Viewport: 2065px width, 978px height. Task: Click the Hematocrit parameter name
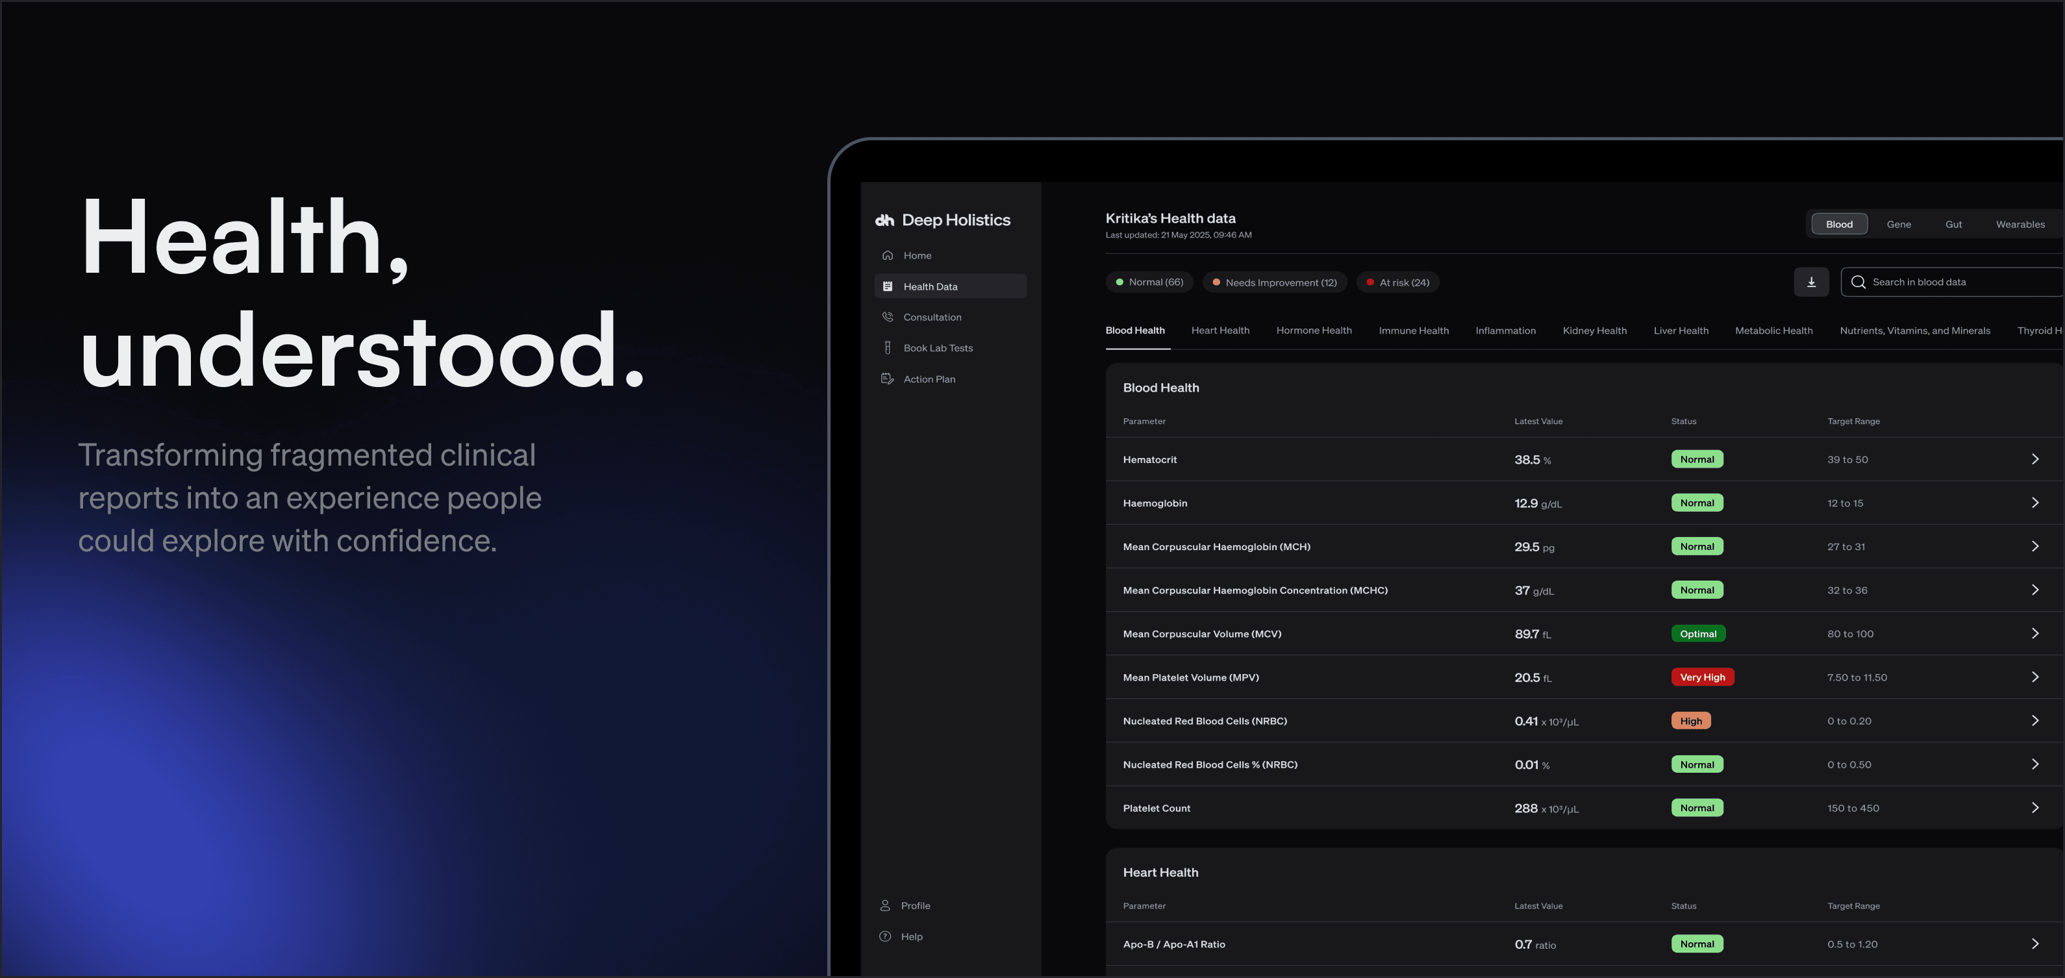pos(1149,459)
